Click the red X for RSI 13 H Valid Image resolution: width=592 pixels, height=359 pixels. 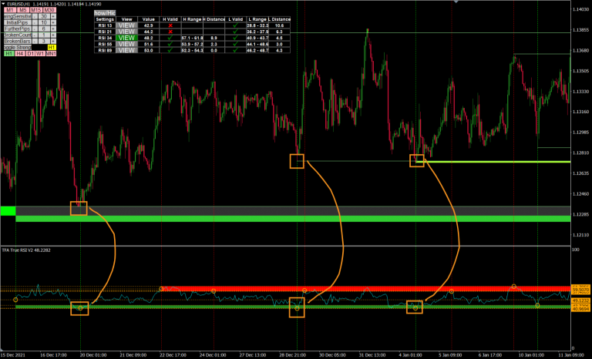(x=170, y=25)
